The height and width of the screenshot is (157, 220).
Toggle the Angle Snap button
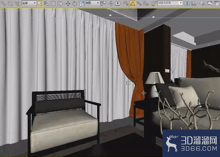click(132, 4)
